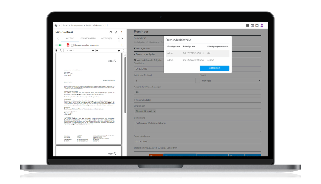Screen dimensions: 321x184
Task: Click the Zeitlicher Abstand field
Action: coord(165,81)
